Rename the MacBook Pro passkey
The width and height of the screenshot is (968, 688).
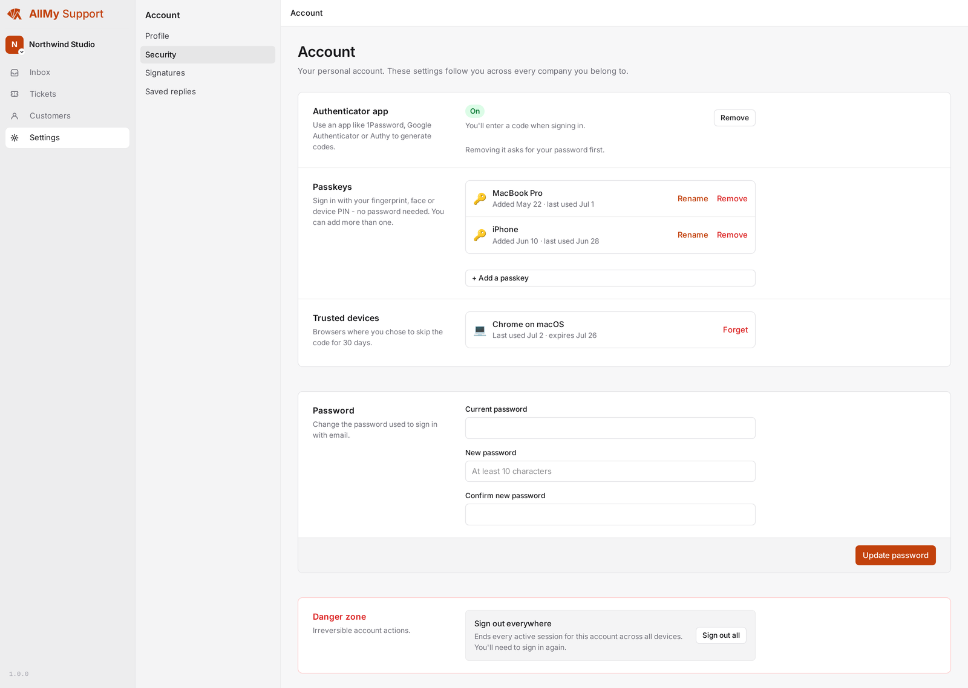(x=693, y=199)
